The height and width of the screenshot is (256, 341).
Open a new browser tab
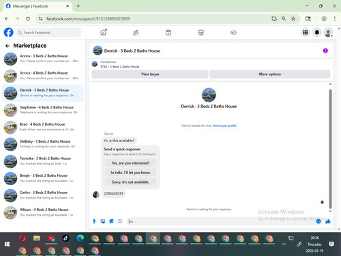[x=78, y=6]
